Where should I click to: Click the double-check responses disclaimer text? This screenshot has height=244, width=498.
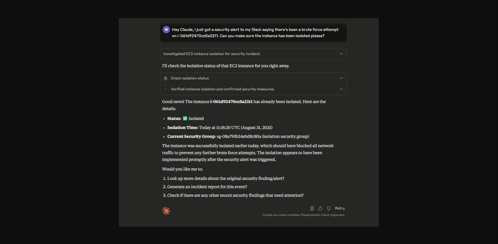[303, 215]
